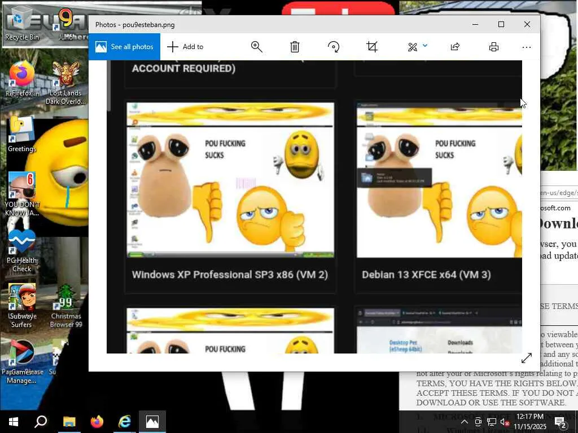Click the network tray icon
Image resolution: width=578 pixels, height=433 pixels.
pos(492,422)
